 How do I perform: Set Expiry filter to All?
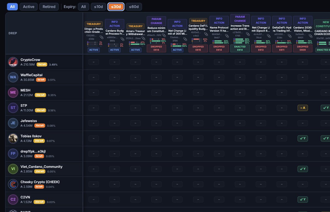[84, 7]
